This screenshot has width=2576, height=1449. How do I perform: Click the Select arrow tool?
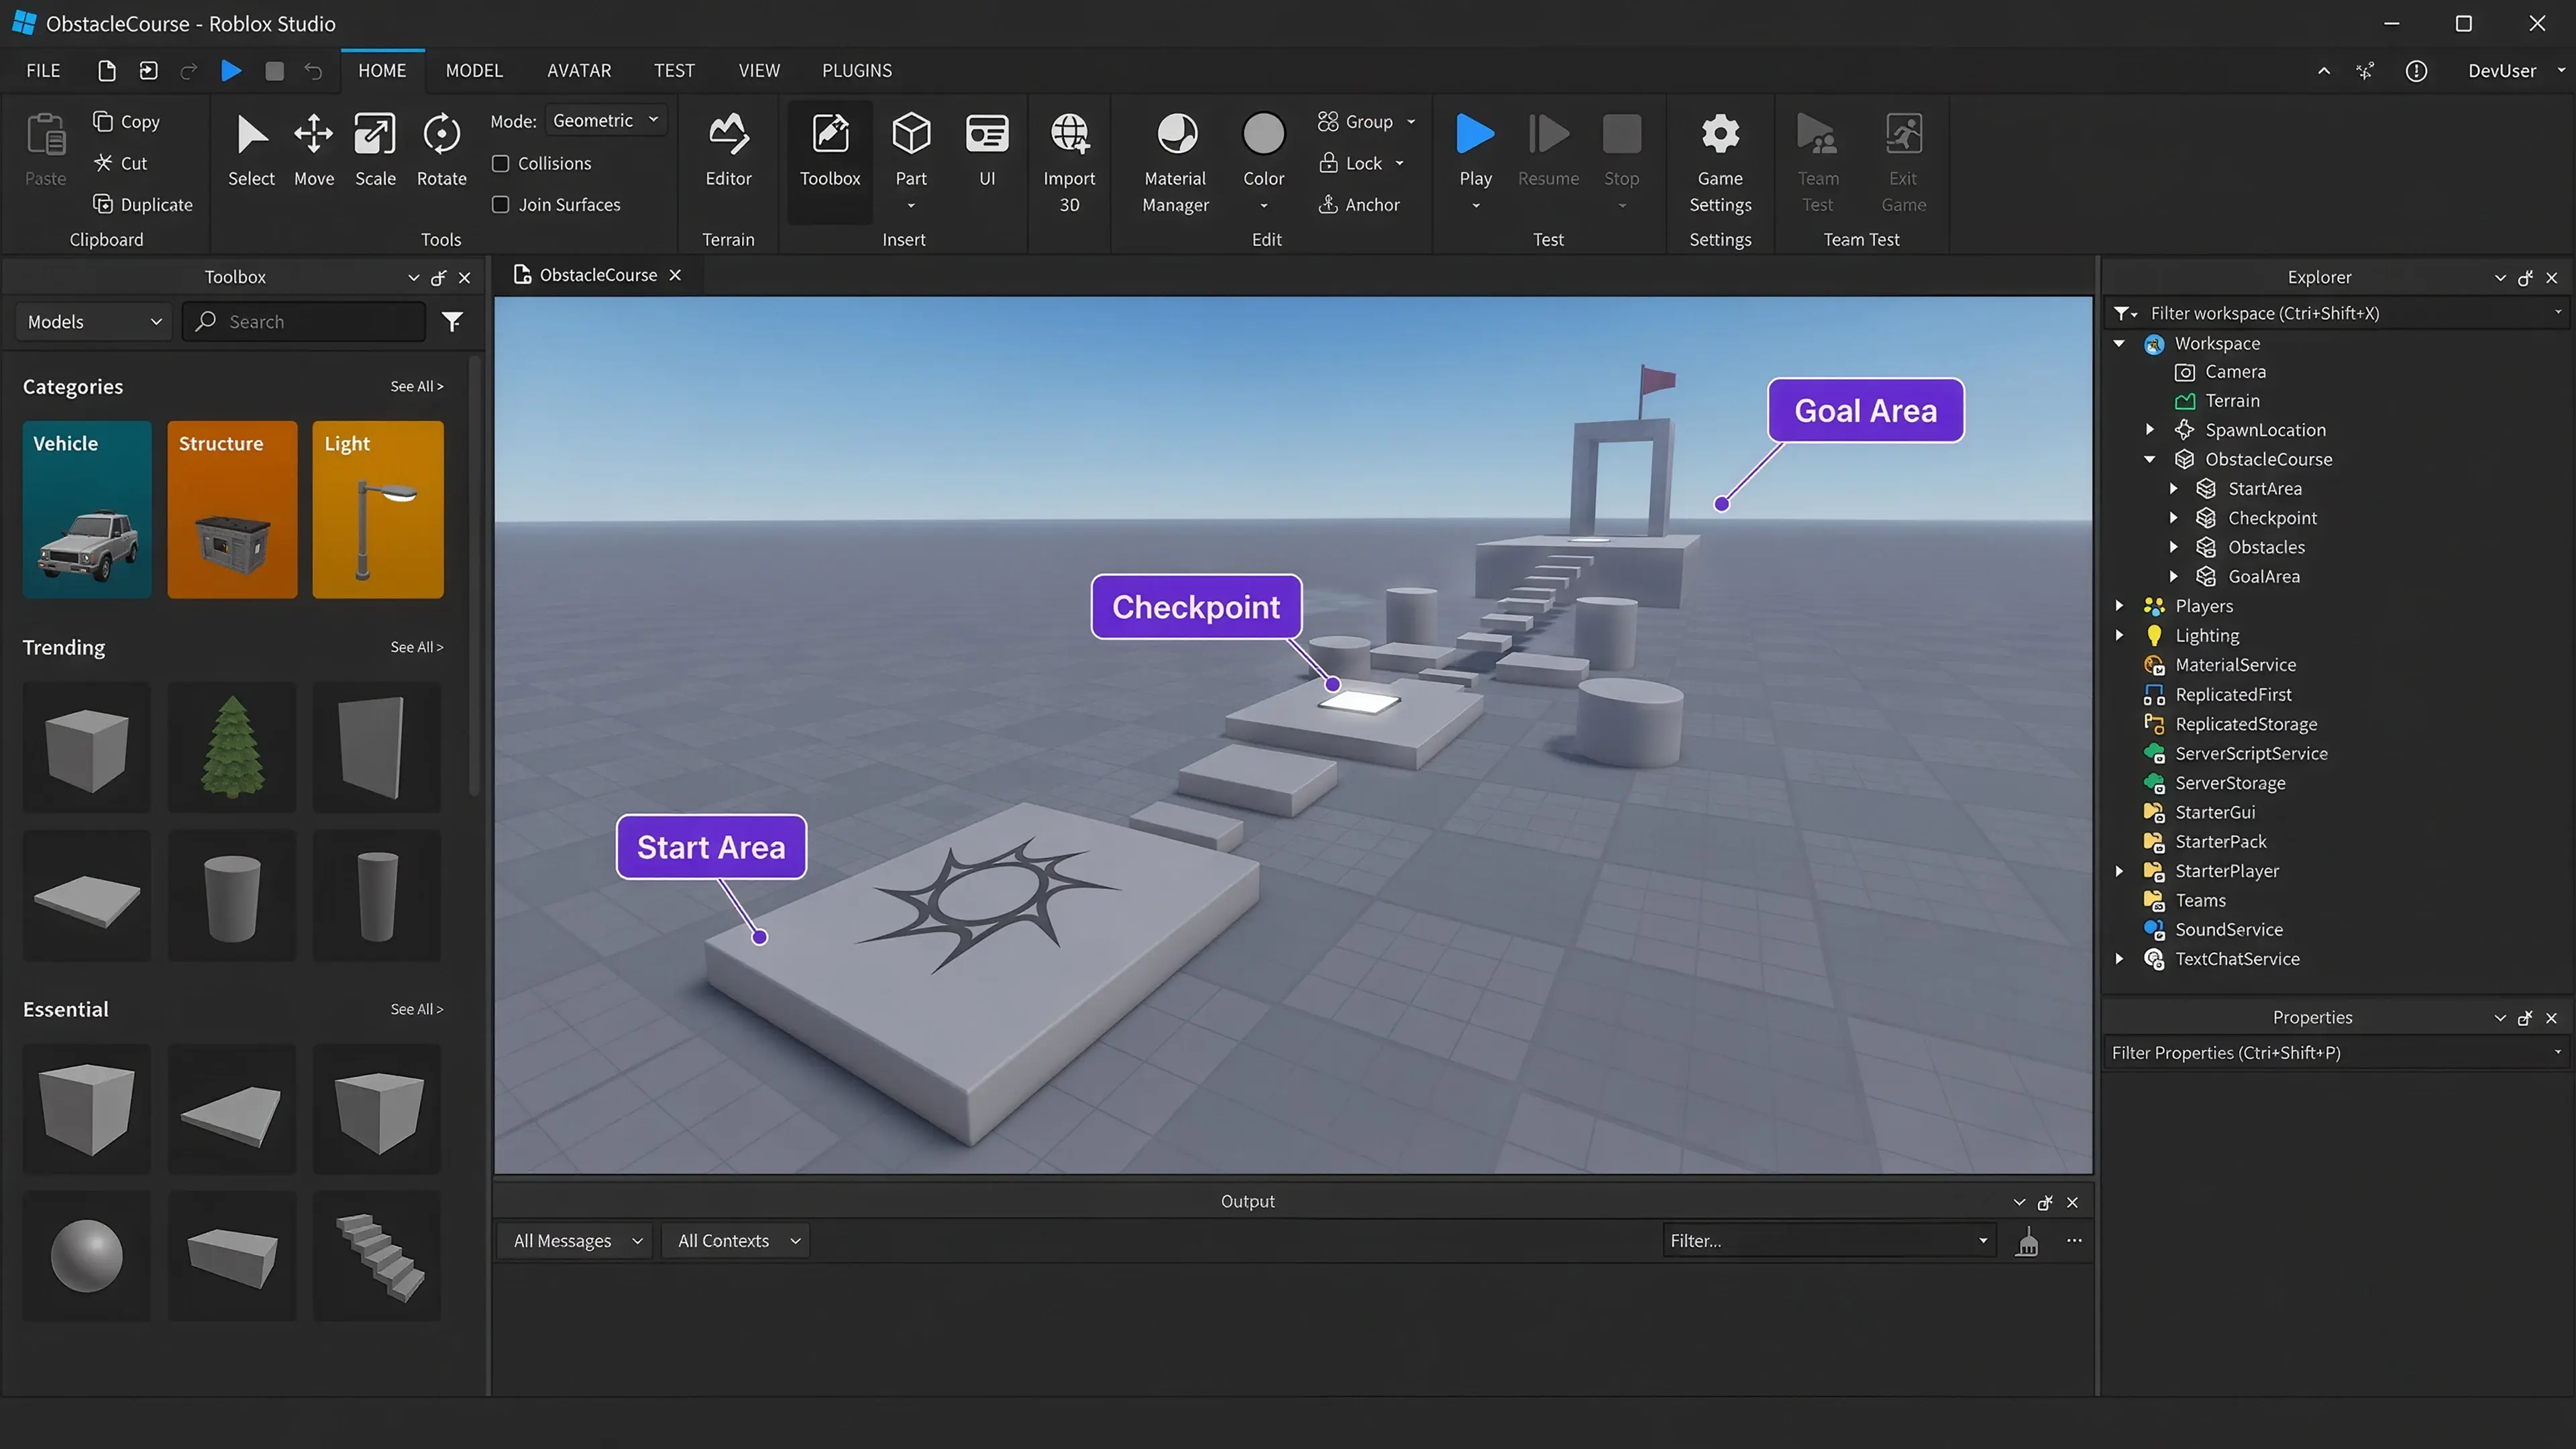251,150
